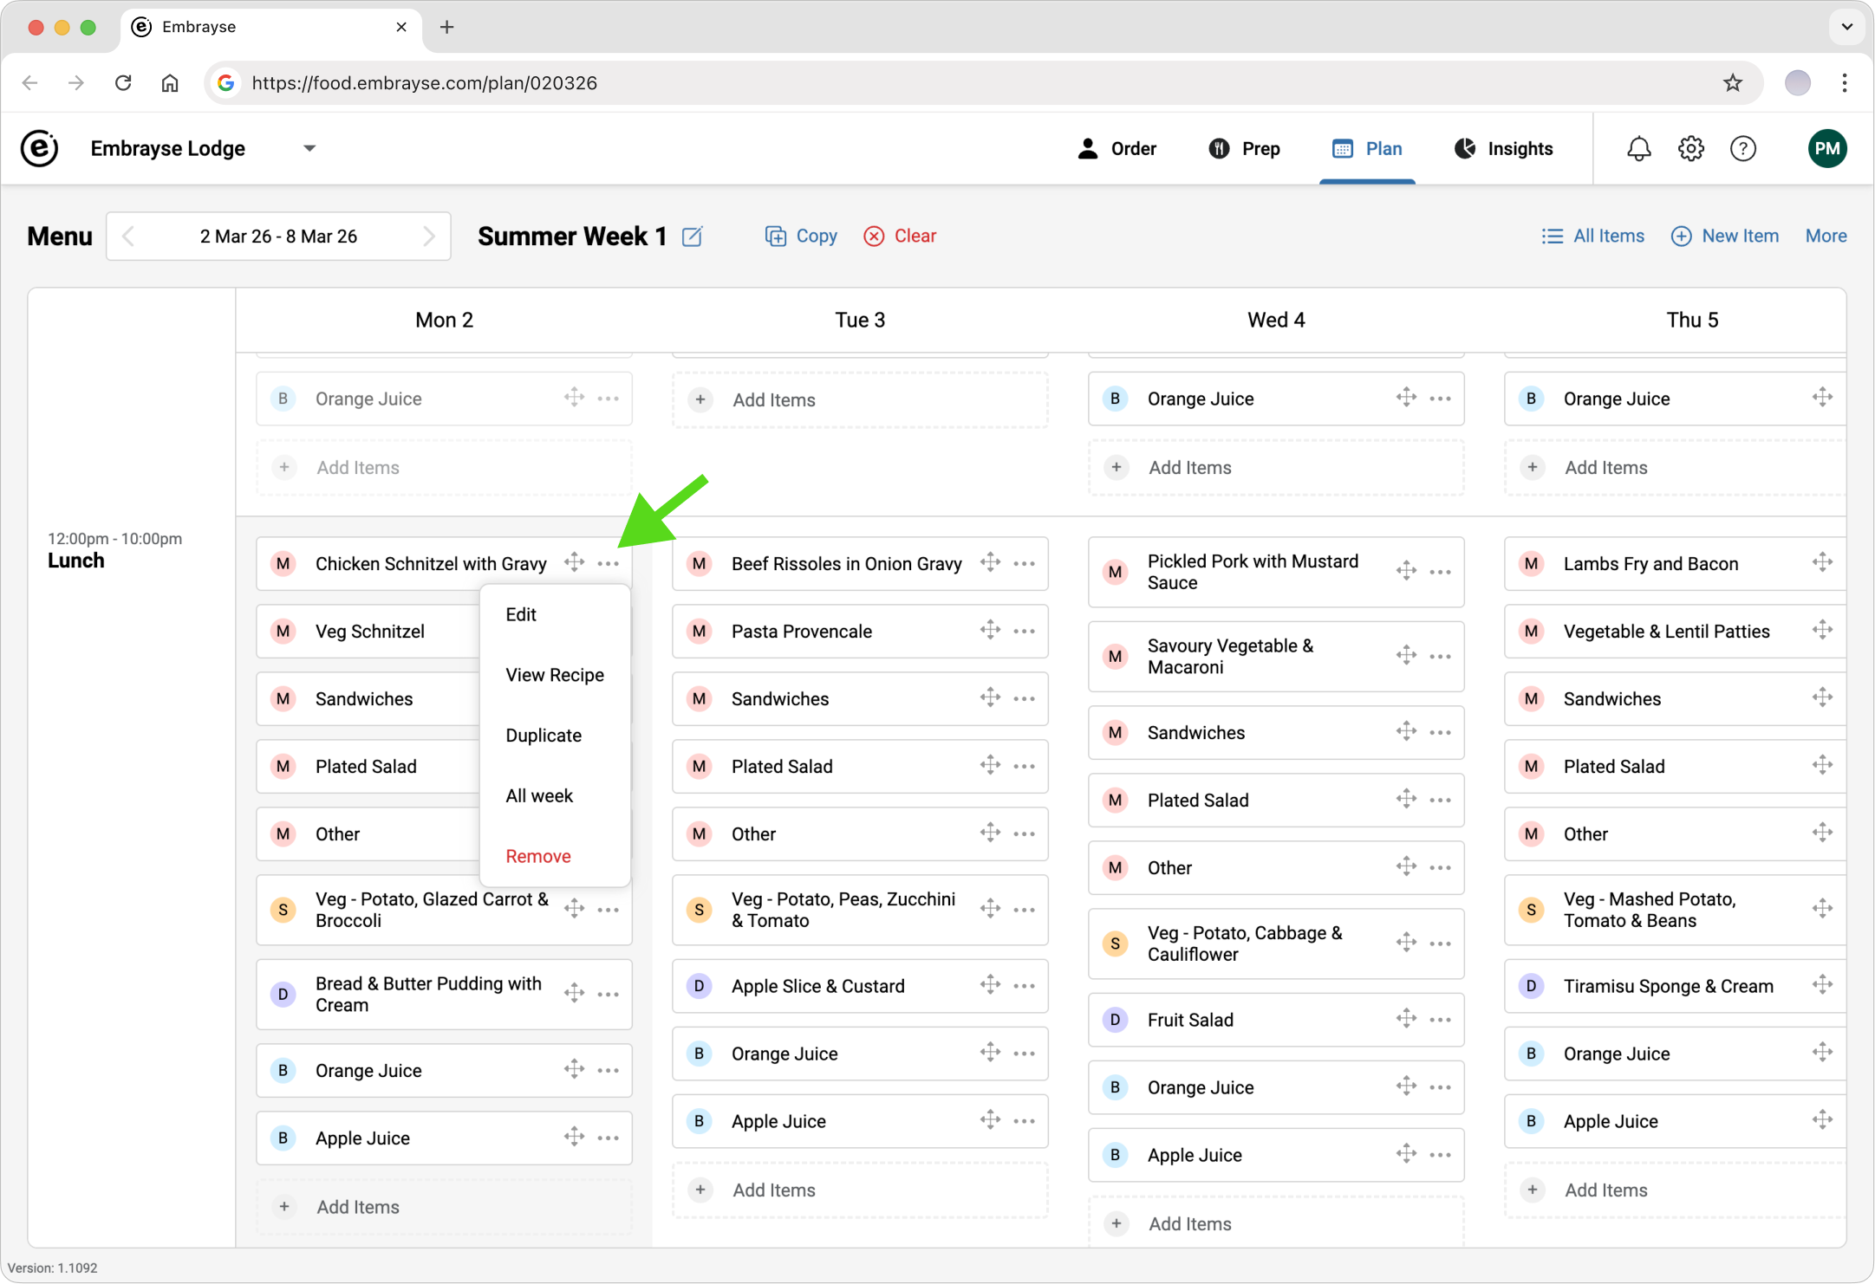The image size is (1875, 1284).
Task: Click the notifications bell icon
Action: pos(1638,149)
